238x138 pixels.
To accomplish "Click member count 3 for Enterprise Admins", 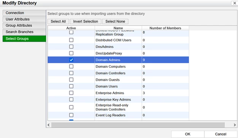I will tap(144, 93).
